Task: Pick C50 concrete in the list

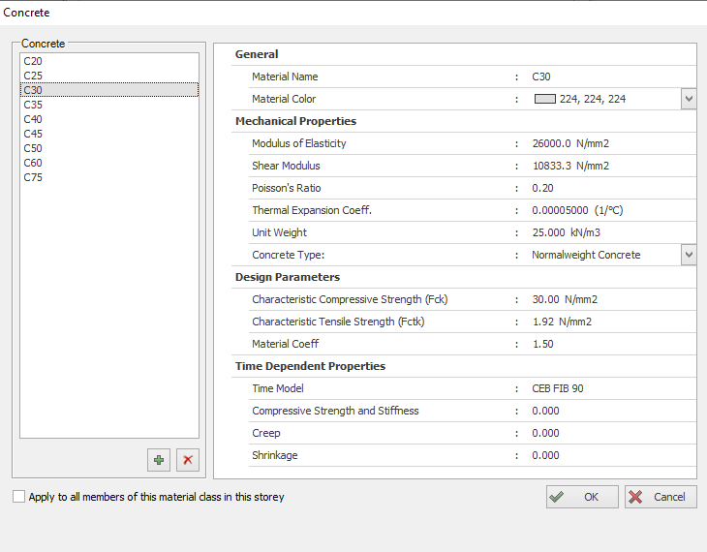Action: (33, 148)
